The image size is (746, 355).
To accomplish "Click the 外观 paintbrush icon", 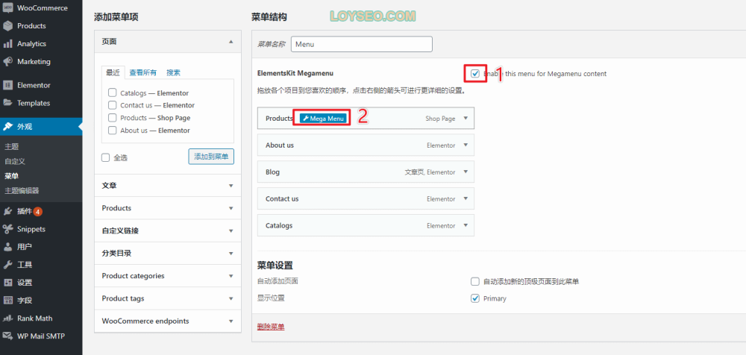I will [7, 127].
